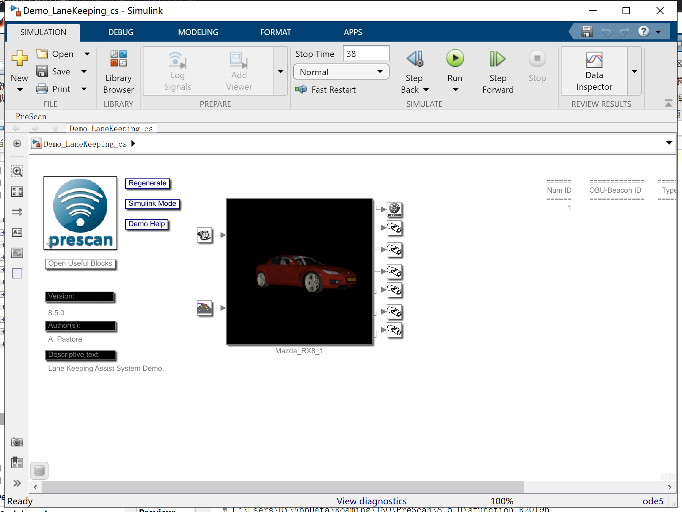The height and width of the screenshot is (512, 682).
Task: Click the horizontal canvas scrollbar
Action: (283, 487)
